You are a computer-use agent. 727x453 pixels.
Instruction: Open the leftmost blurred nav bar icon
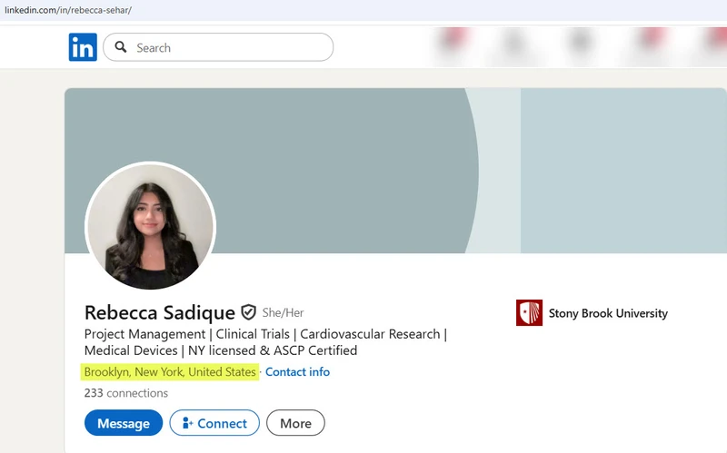[x=452, y=43]
